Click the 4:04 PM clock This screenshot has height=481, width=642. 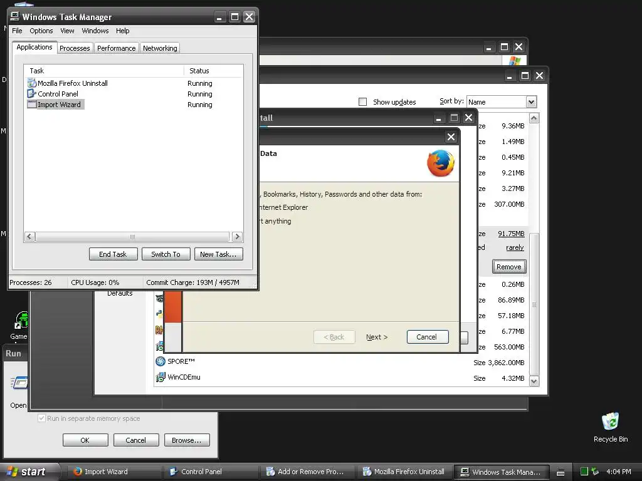point(619,472)
